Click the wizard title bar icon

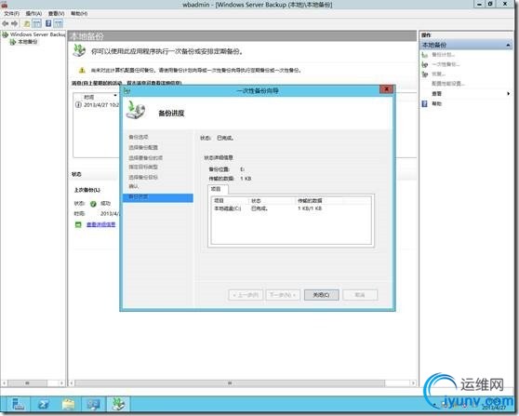(127, 90)
